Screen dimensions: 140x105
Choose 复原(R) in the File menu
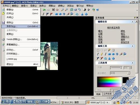pyautogui.click(x=21, y=34)
